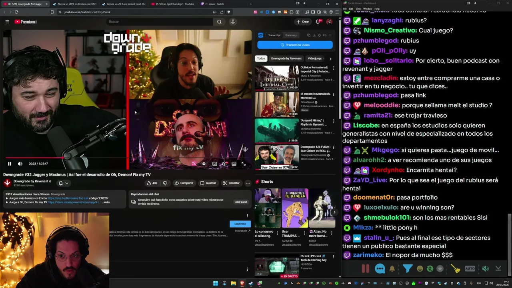
Task: Open Help menu in Social Stream
Action: coord(377,9)
